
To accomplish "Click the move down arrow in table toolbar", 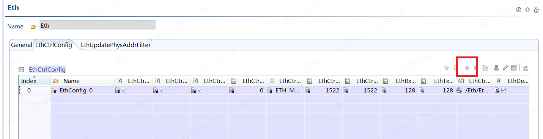I will coord(455,68).
